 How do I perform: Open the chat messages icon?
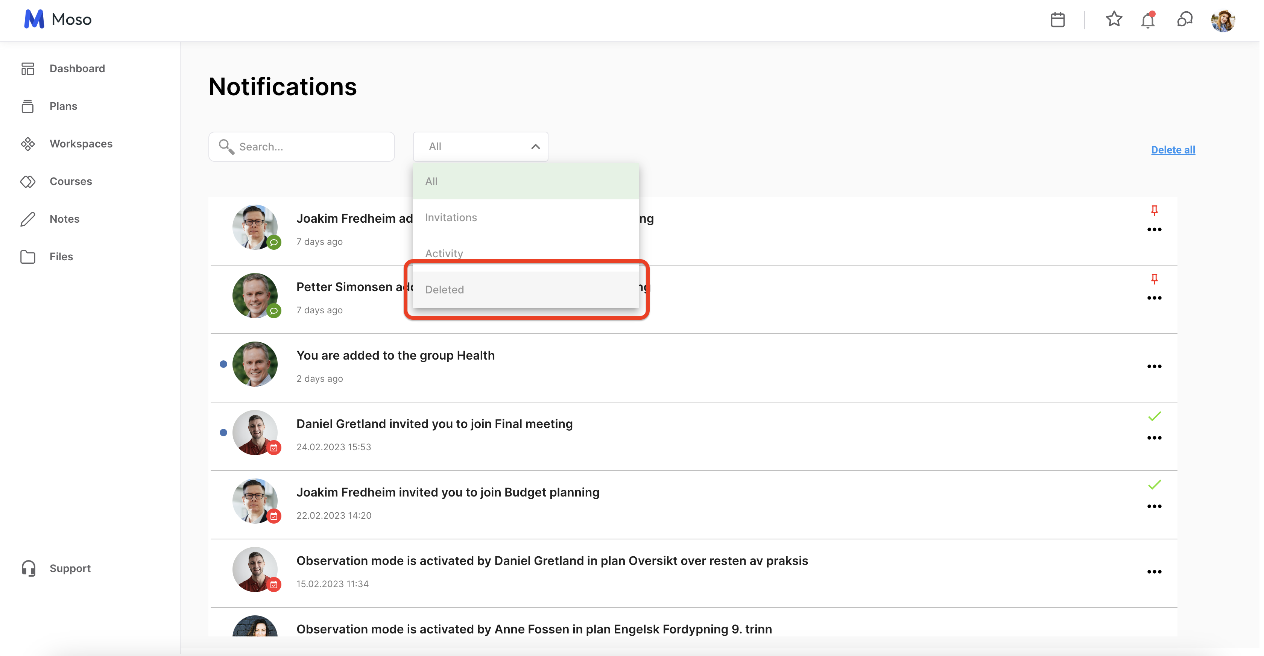(1185, 20)
